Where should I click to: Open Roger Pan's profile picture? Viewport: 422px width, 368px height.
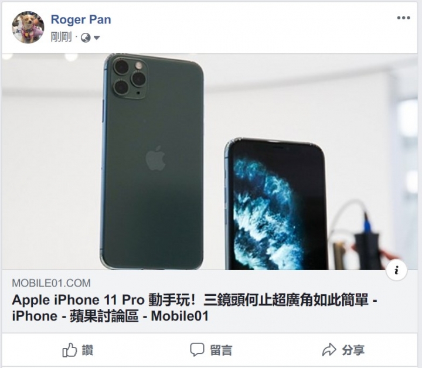28,27
